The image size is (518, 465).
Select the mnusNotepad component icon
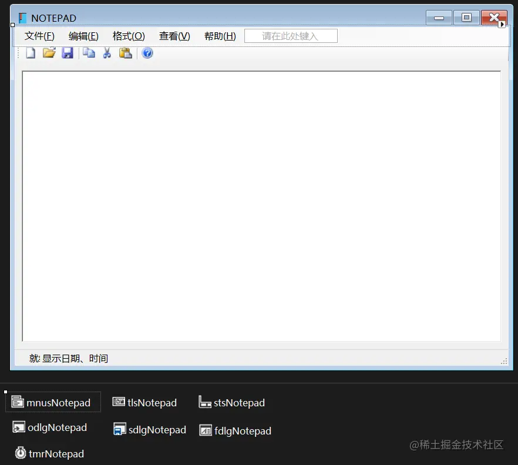18,402
